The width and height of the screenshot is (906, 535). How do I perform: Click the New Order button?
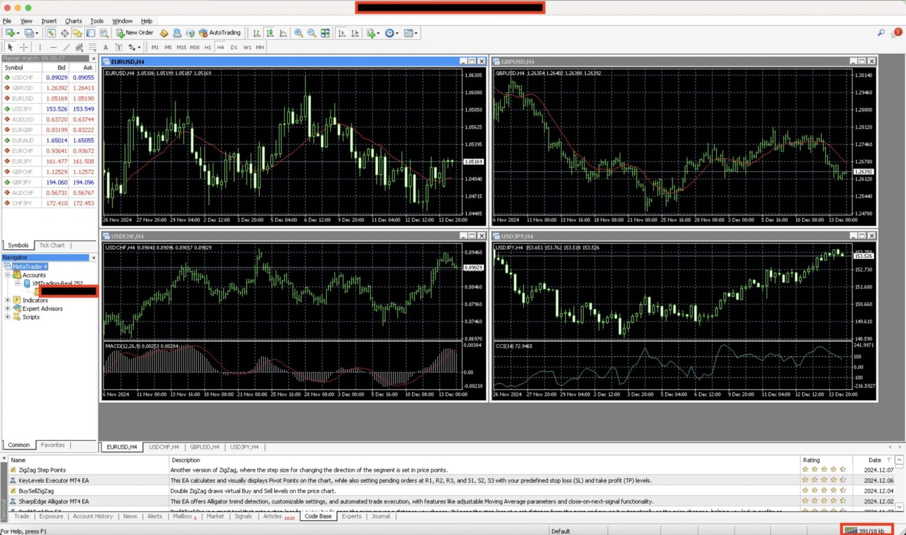pyautogui.click(x=134, y=33)
